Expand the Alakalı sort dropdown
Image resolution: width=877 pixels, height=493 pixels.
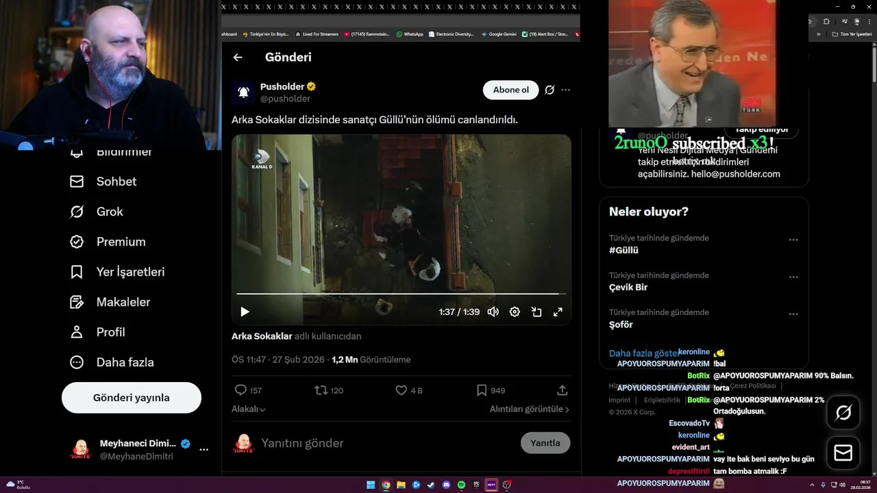(x=249, y=409)
